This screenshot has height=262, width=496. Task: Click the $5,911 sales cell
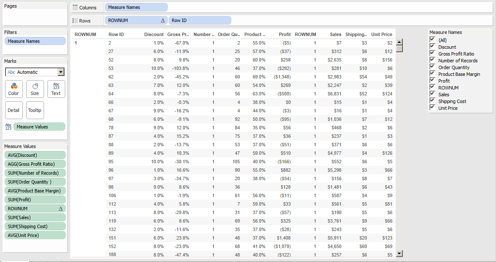[x=335, y=238]
